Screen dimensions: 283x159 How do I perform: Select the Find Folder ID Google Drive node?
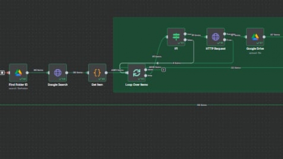click(x=18, y=73)
